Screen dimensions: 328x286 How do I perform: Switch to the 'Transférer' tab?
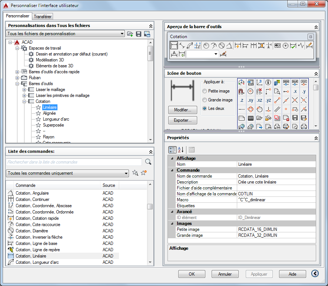tap(43, 17)
